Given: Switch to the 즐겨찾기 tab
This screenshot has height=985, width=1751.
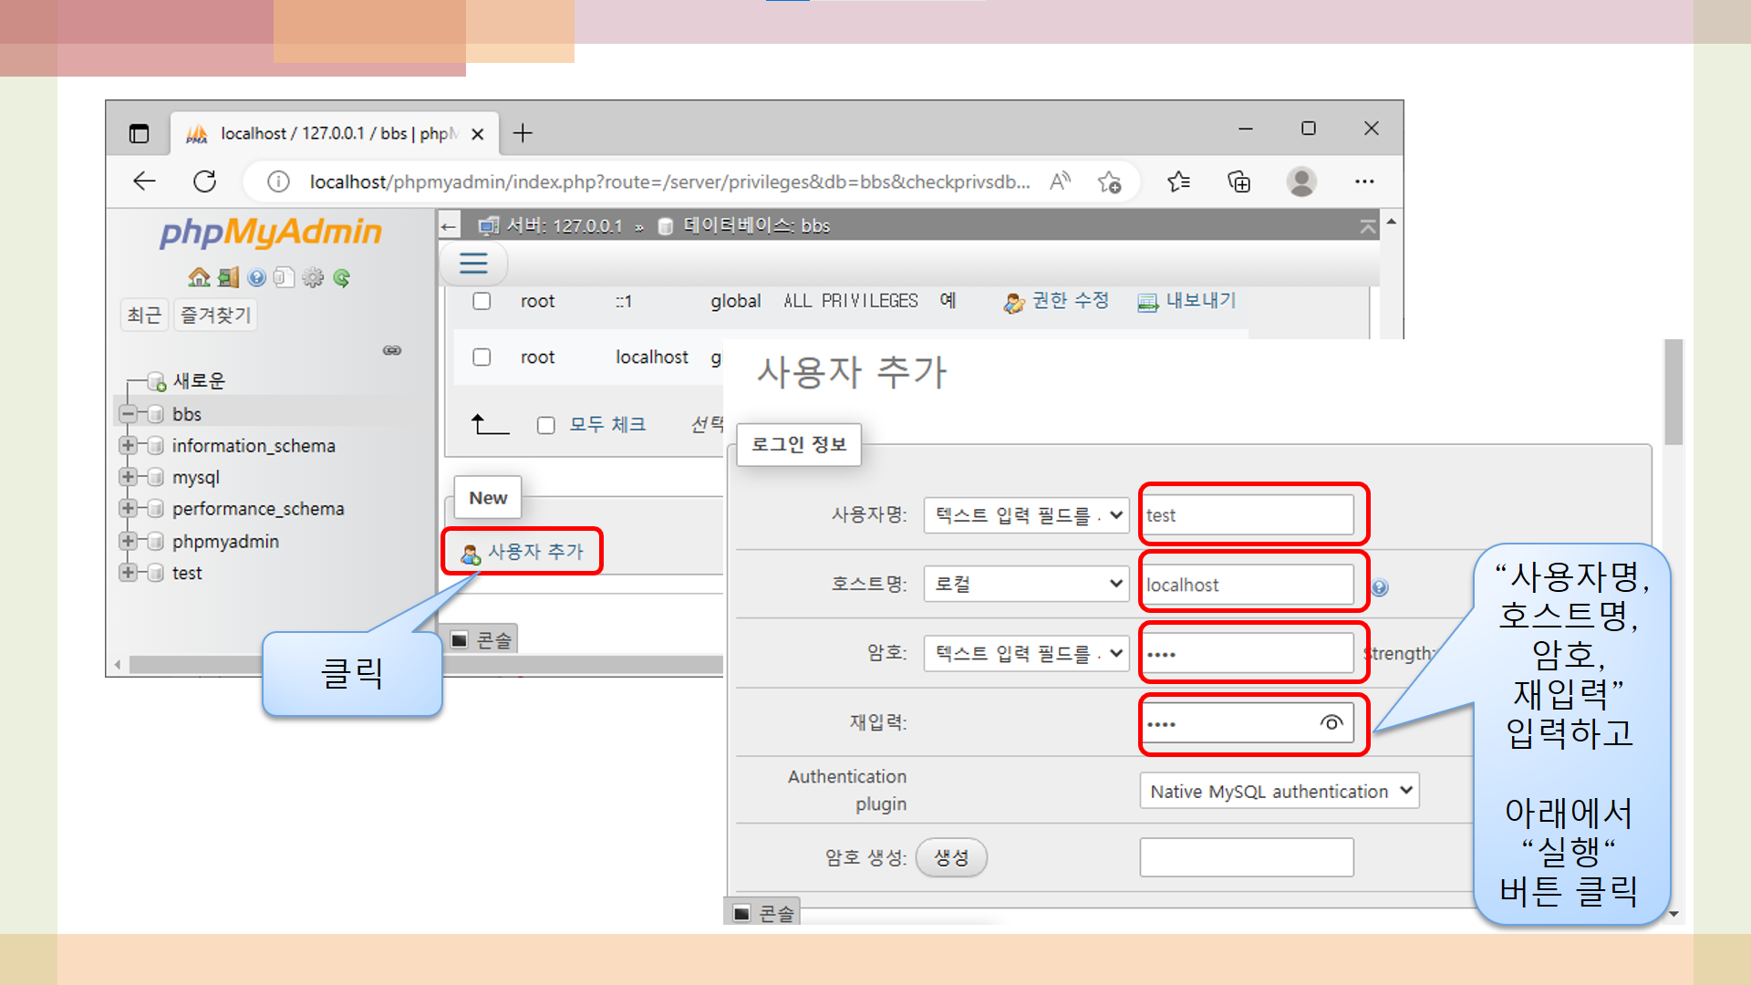Looking at the screenshot, I should click(x=215, y=315).
